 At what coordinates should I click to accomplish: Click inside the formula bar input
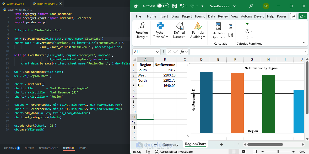246,52
